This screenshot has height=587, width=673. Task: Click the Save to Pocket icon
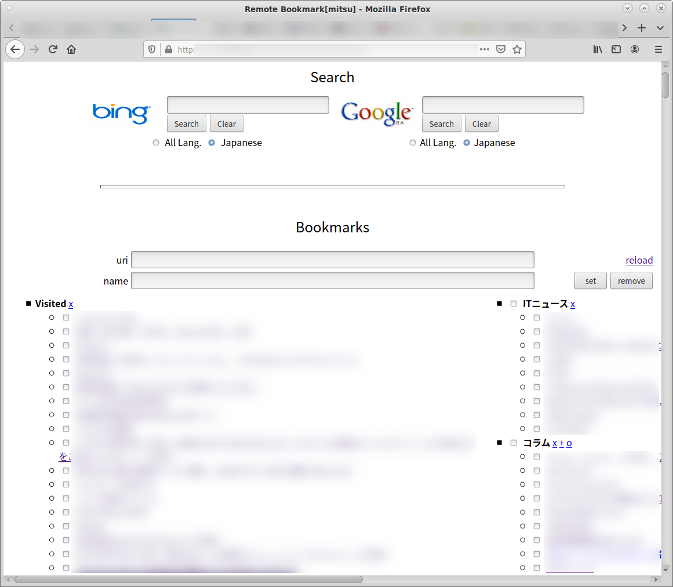[501, 50]
